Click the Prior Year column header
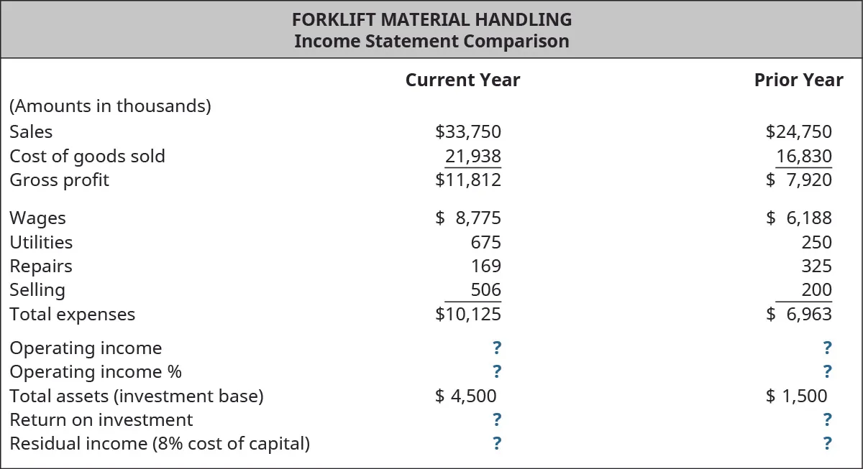Viewport: 863px width, 469px height. (798, 80)
